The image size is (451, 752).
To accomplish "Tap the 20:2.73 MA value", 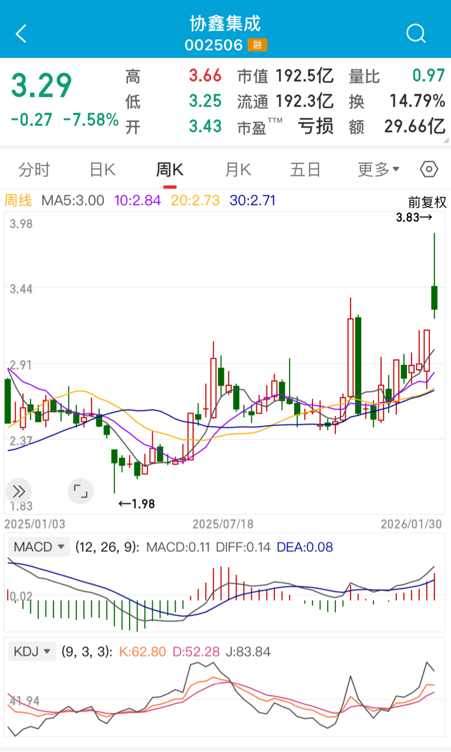I will click(196, 200).
